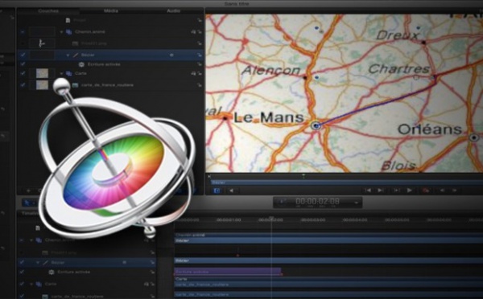Open the timecode display dropdown arrow
The height and width of the screenshot is (299, 483).
[356, 203]
